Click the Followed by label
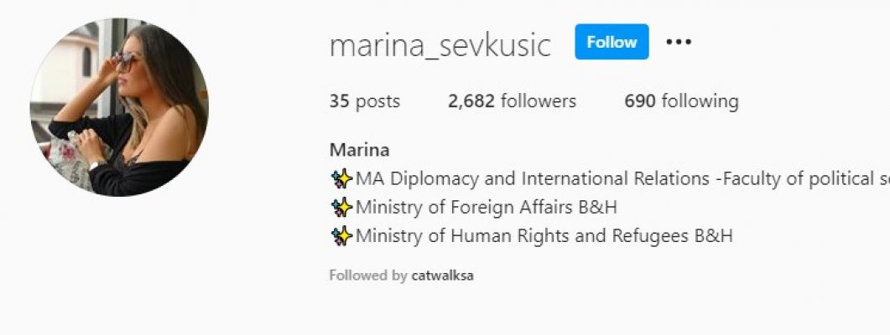The image size is (890, 335). click(x=367, y=276)
